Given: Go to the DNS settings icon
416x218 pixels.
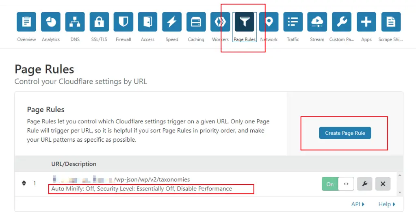Looking at the screenshot, I should pyautogui.click(x=75, y=22).
